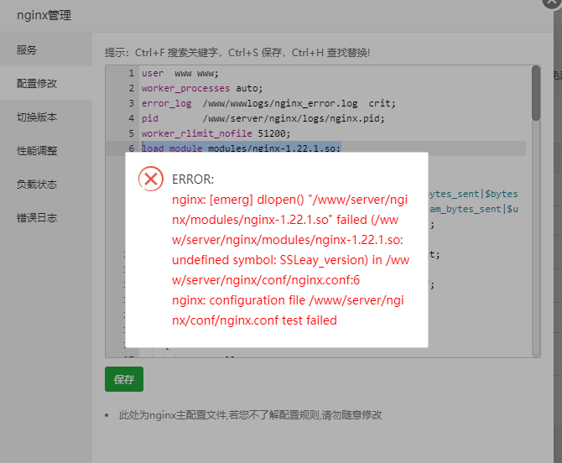Viewport: 562px width, 463px height.
Task: Open the 错误日志 tab
Action: point(37,218)
